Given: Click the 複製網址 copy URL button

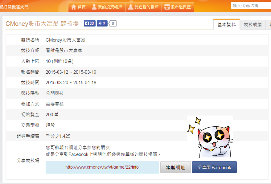Looking at the screenshot, I should 175,167.
